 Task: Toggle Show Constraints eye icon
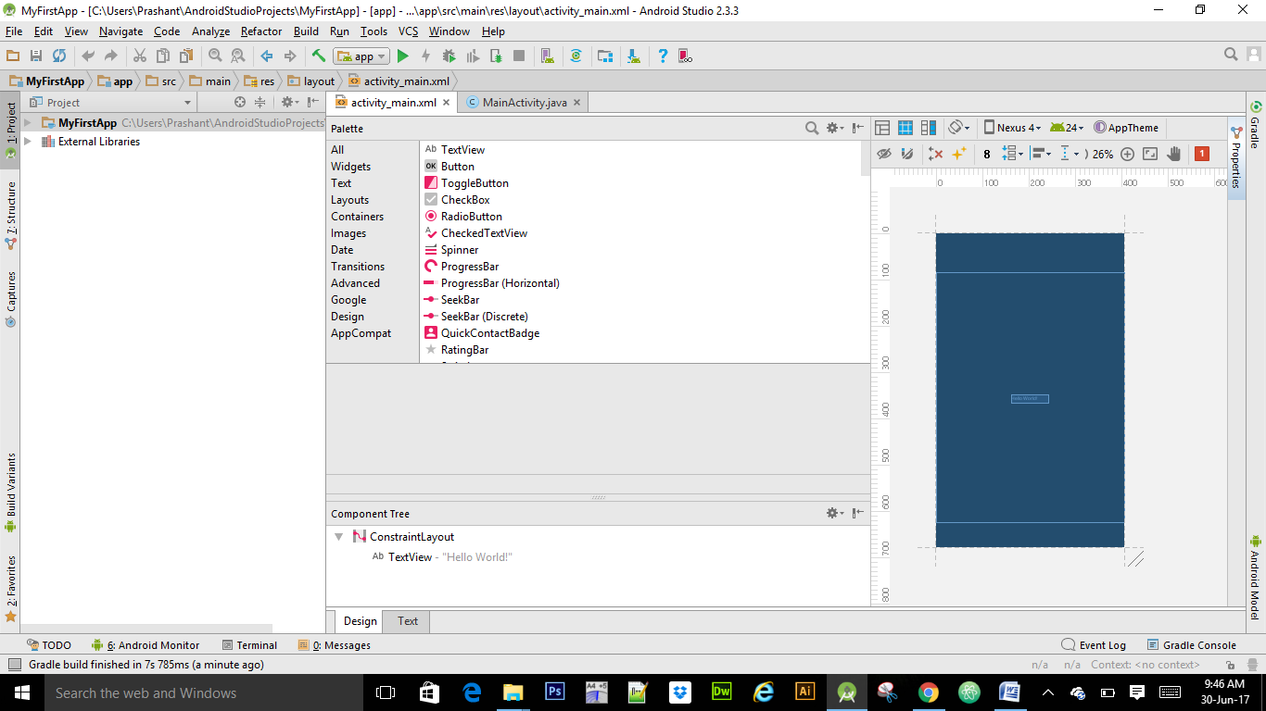884,154
